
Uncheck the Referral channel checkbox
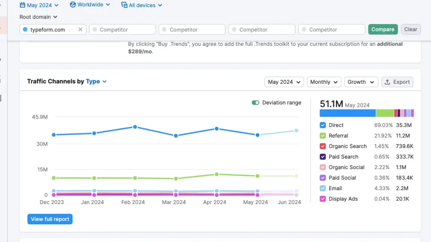point(323,136)
